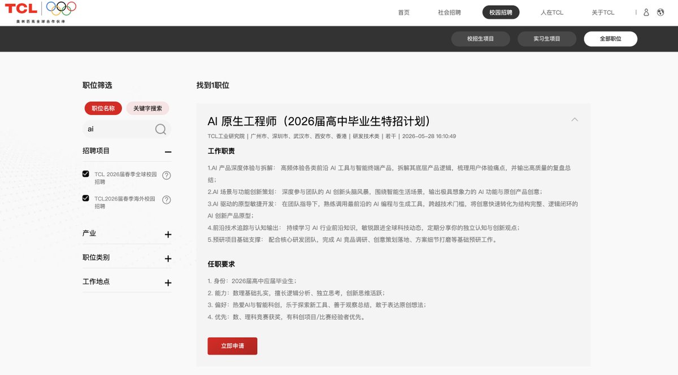Viewport: 678px width, 375px height.
Task: Go to 首页 in the navigation
Action: pos(403,12)
